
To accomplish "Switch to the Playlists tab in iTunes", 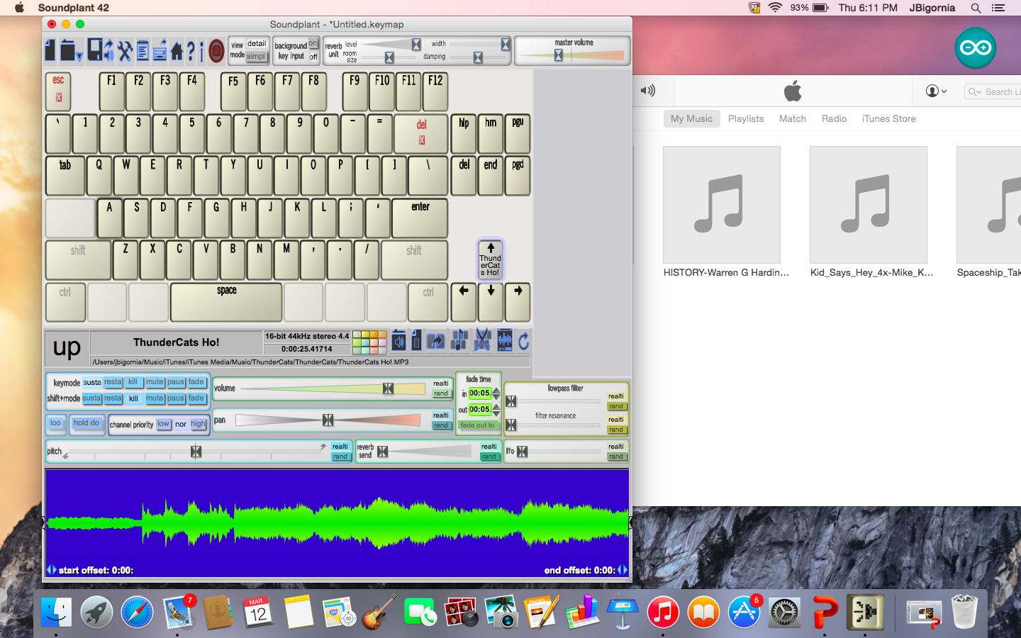I will pyautogui.click(x=745, y=118).
